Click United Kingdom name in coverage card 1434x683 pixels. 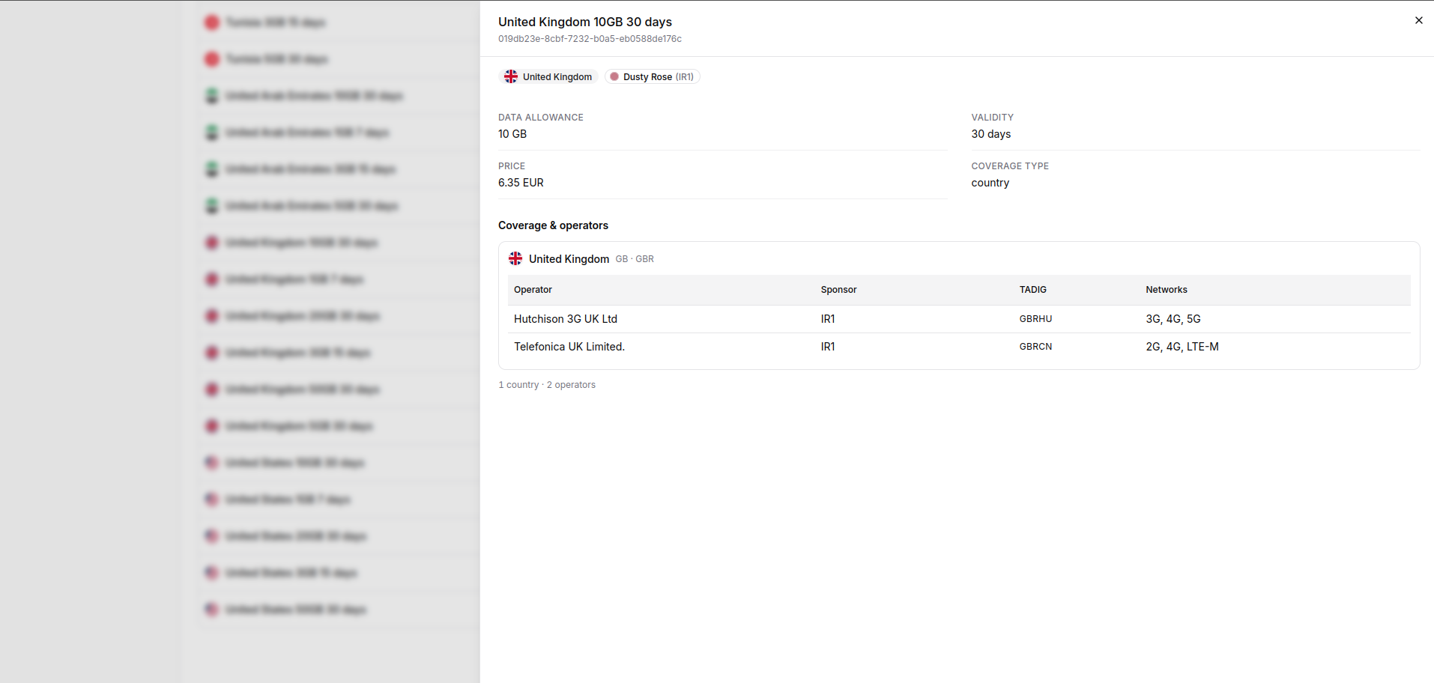click(x=569, y=259)
